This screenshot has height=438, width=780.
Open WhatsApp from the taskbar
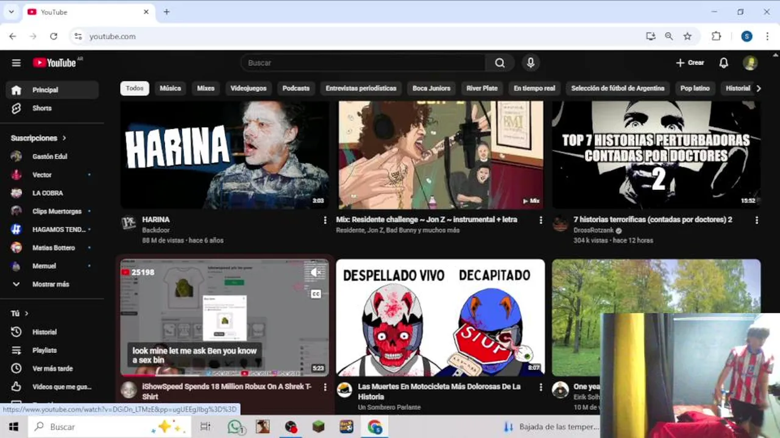(236, 427)
